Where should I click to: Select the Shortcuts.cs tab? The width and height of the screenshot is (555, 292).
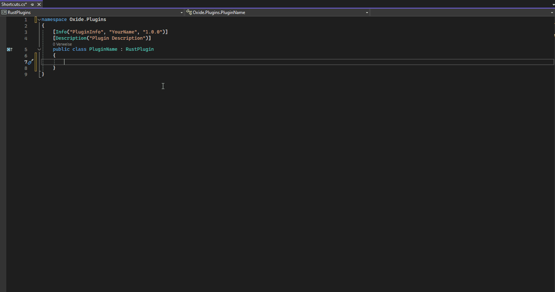14,4
